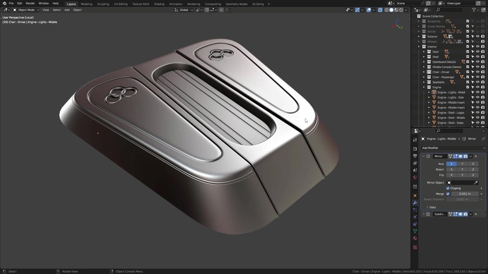Enable Bisect on Y axis

pos(462,169)
